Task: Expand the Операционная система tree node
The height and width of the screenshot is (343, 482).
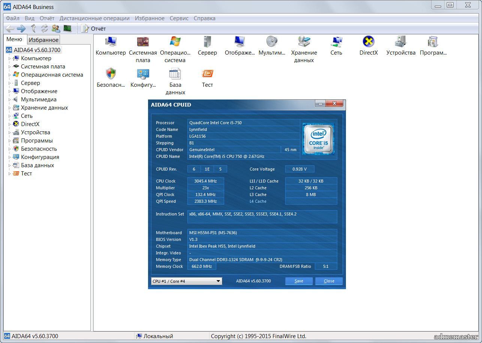Action: coord(10,75)
